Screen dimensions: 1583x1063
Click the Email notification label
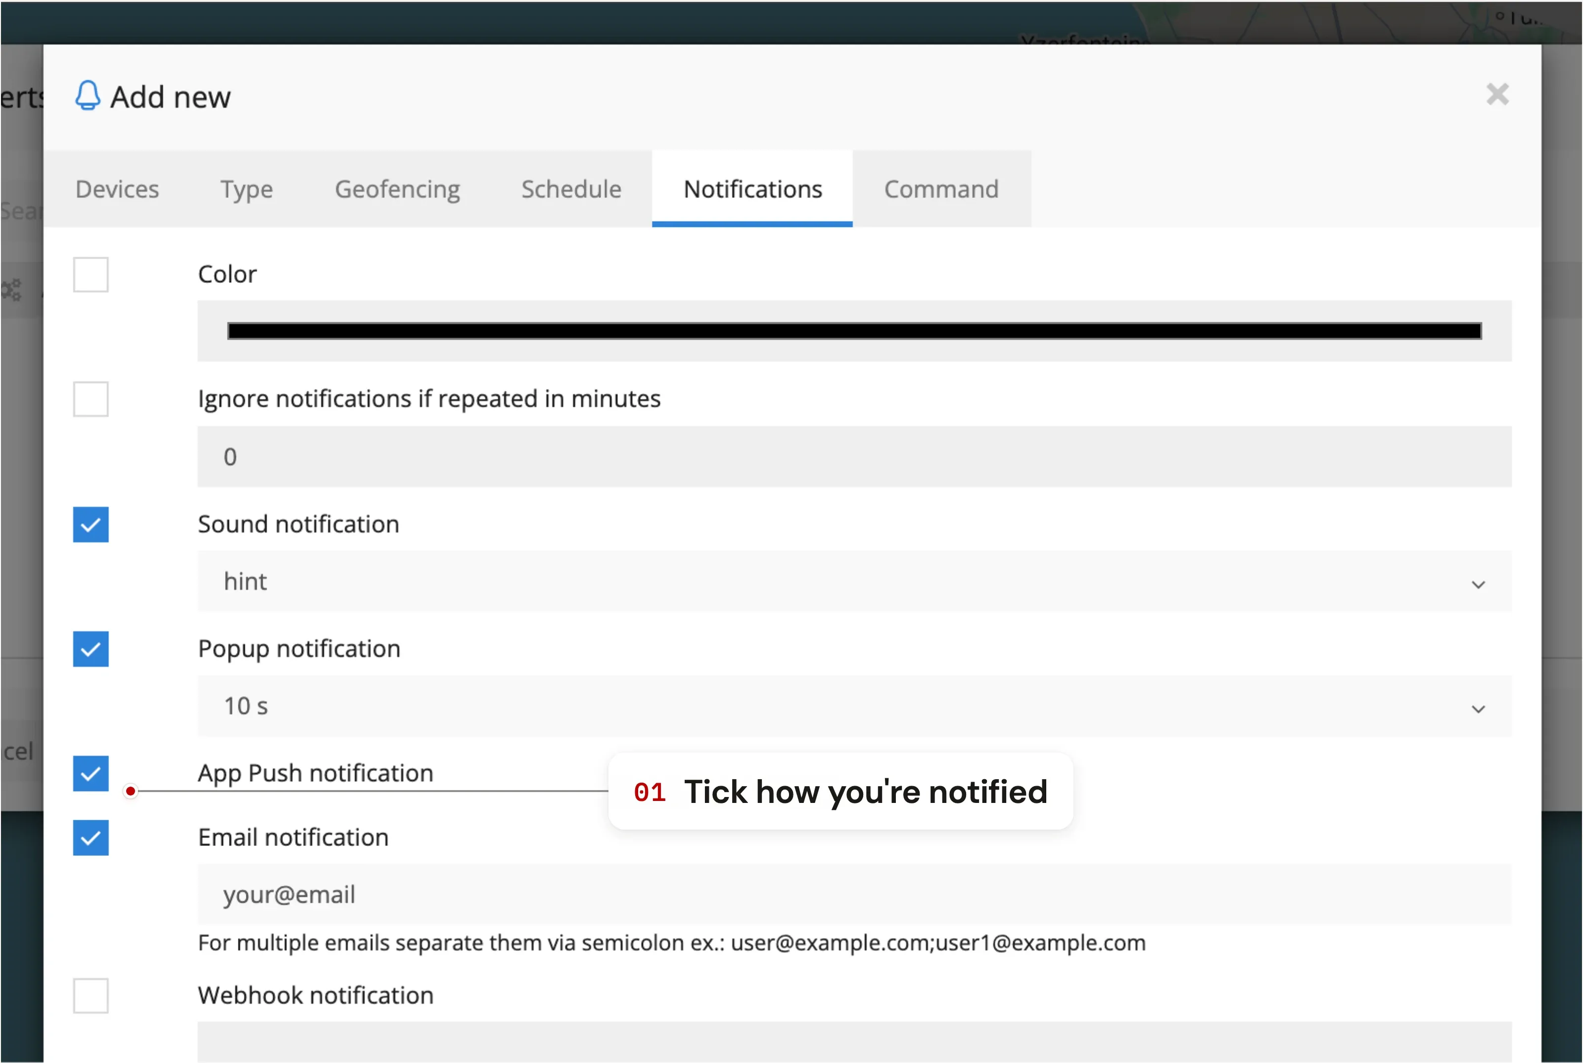click(293, 838)
